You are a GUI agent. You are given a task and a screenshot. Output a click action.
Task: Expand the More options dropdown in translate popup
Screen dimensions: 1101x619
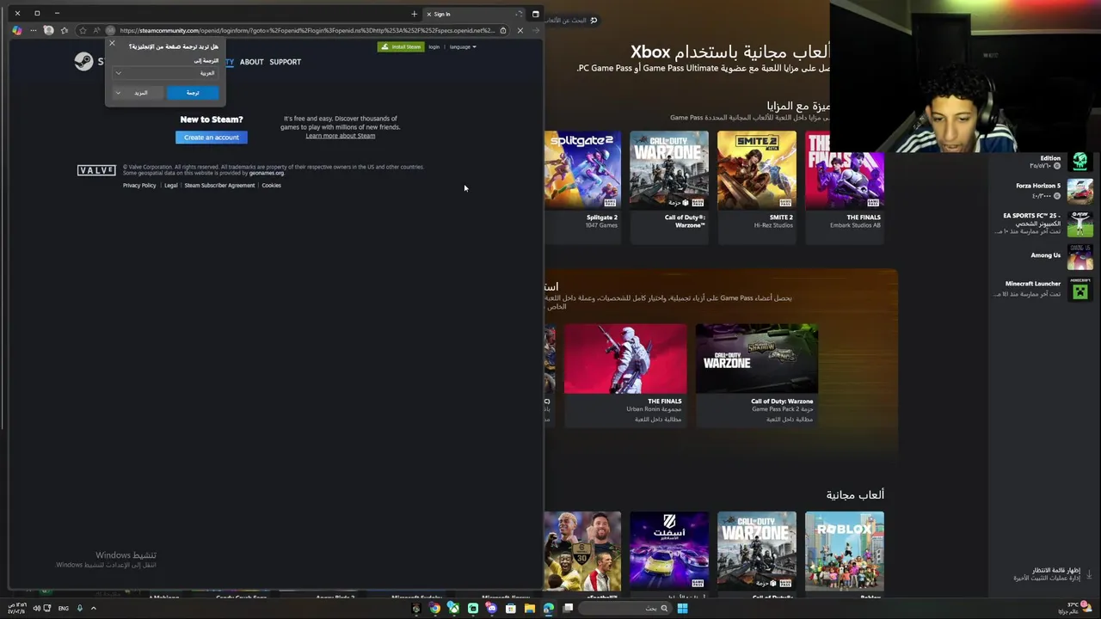138,93
